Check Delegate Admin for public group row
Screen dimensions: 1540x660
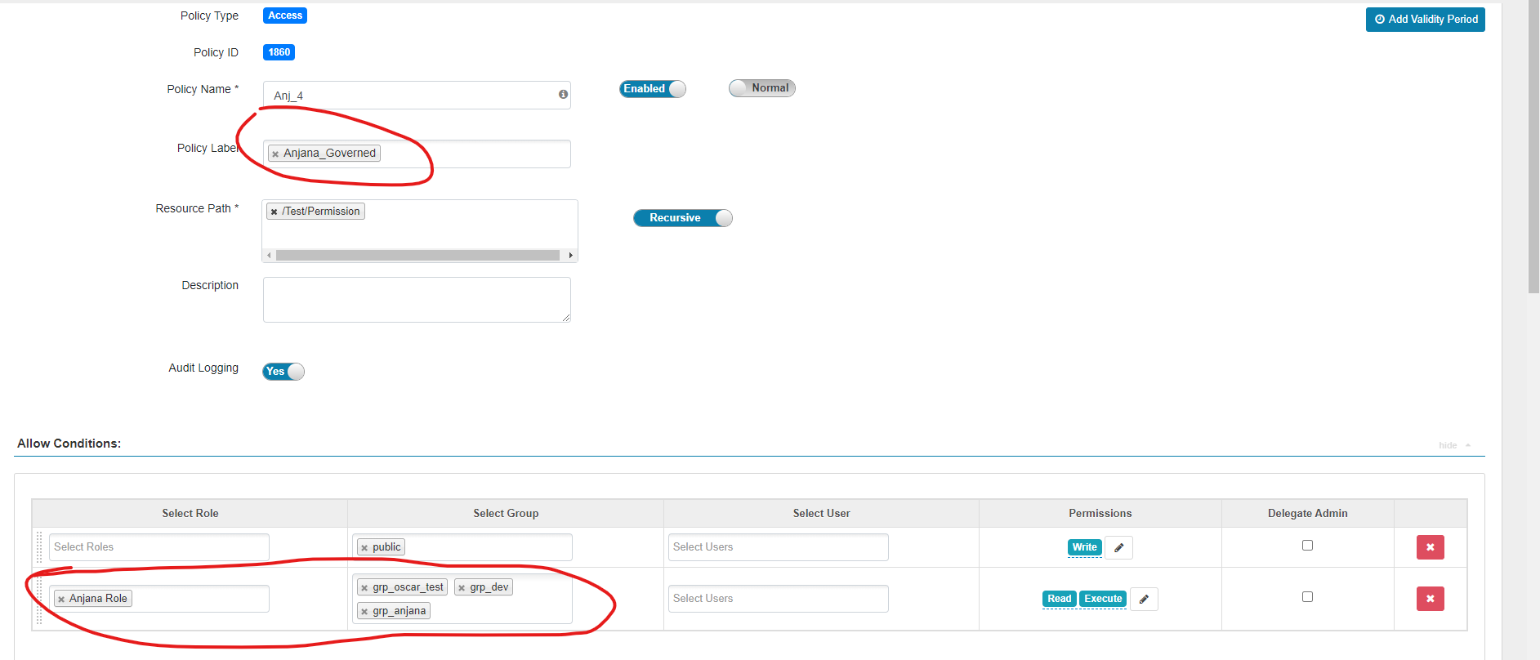pos(1307,546)
